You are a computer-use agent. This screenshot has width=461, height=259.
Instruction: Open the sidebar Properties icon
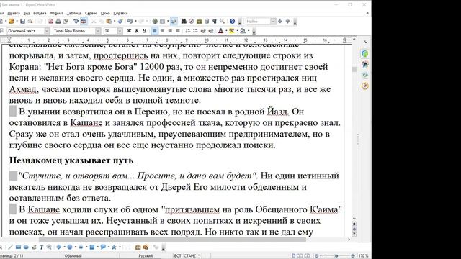click(x=365, y=54)
